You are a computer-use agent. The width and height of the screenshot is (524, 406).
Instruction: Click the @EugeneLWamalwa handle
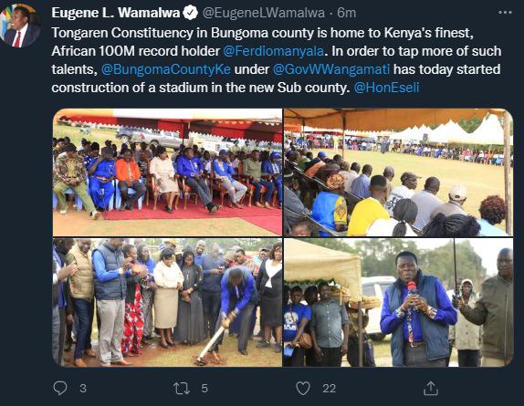tap(264, 13)
